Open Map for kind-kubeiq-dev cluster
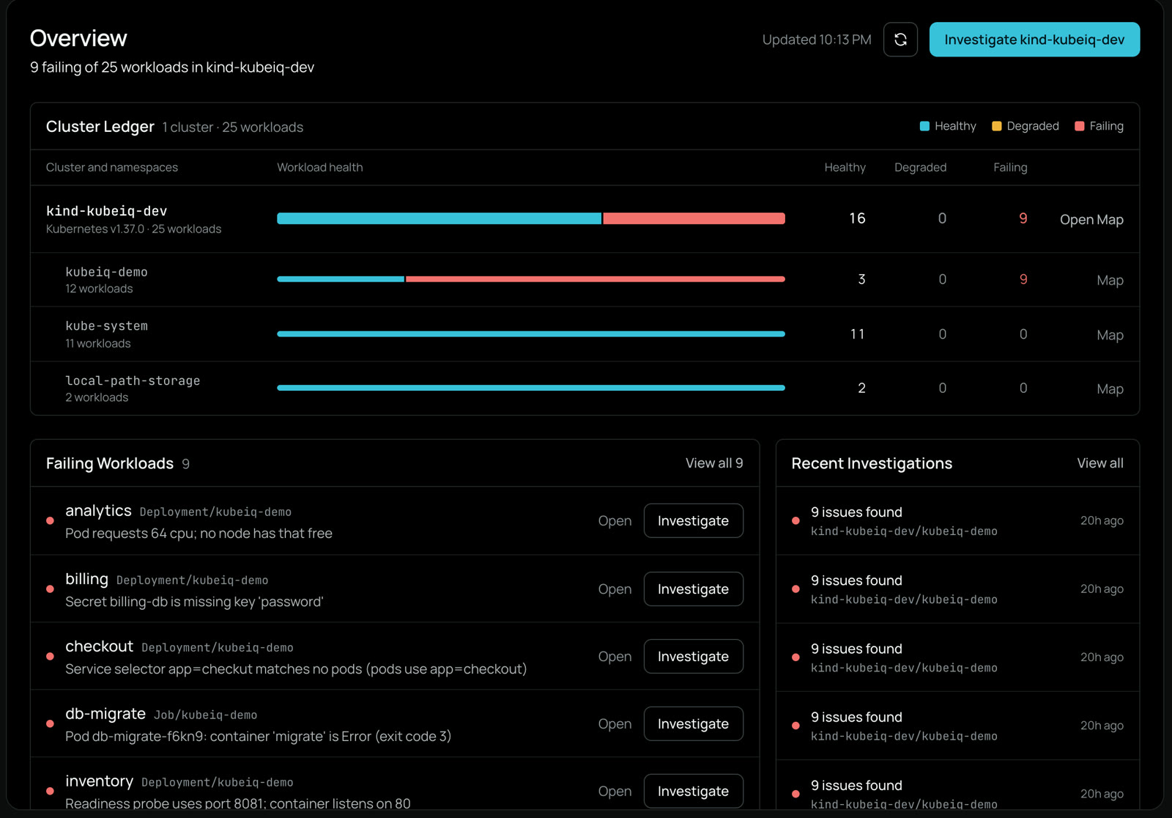1172x818 pixels. 1091,219
